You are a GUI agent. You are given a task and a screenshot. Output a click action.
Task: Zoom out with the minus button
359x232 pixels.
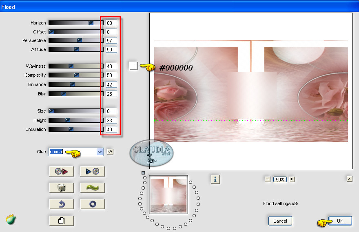pos(268,179)
